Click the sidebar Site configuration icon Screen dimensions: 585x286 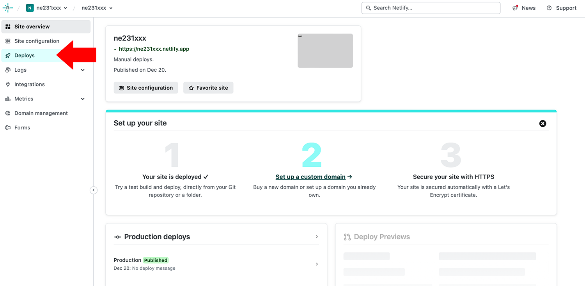[8, 41]
